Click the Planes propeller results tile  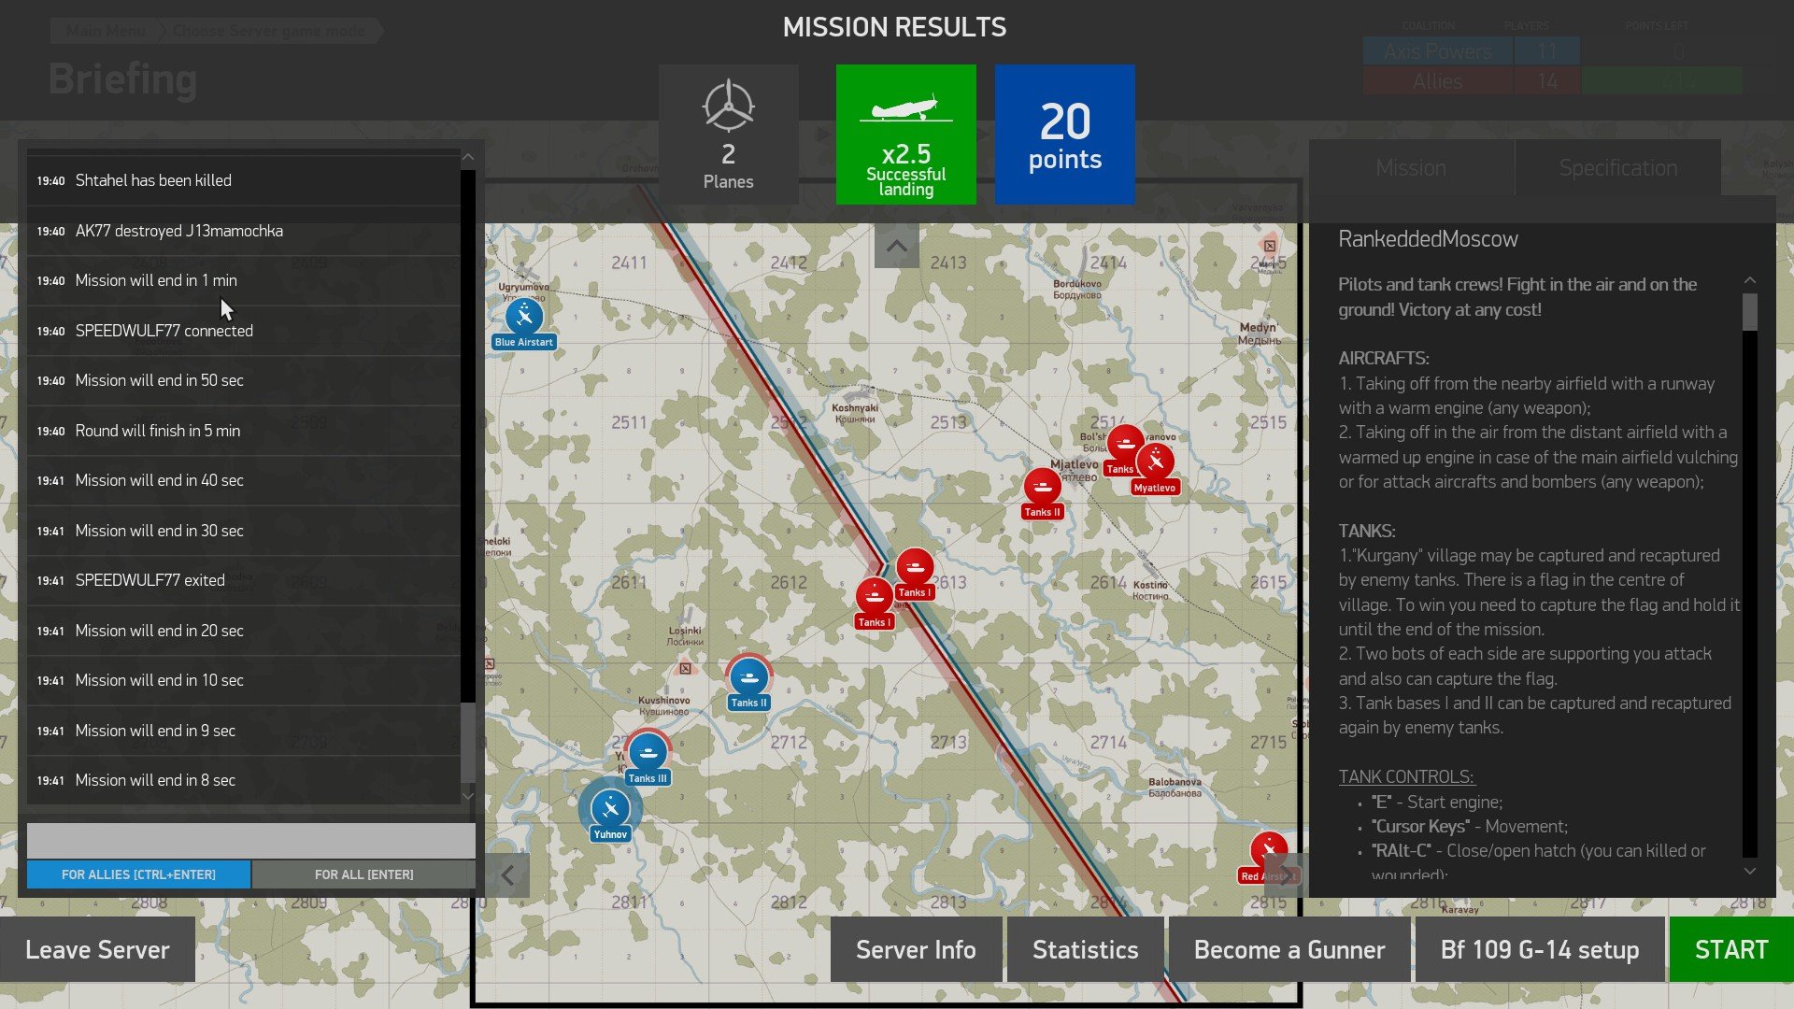(728, 135)
